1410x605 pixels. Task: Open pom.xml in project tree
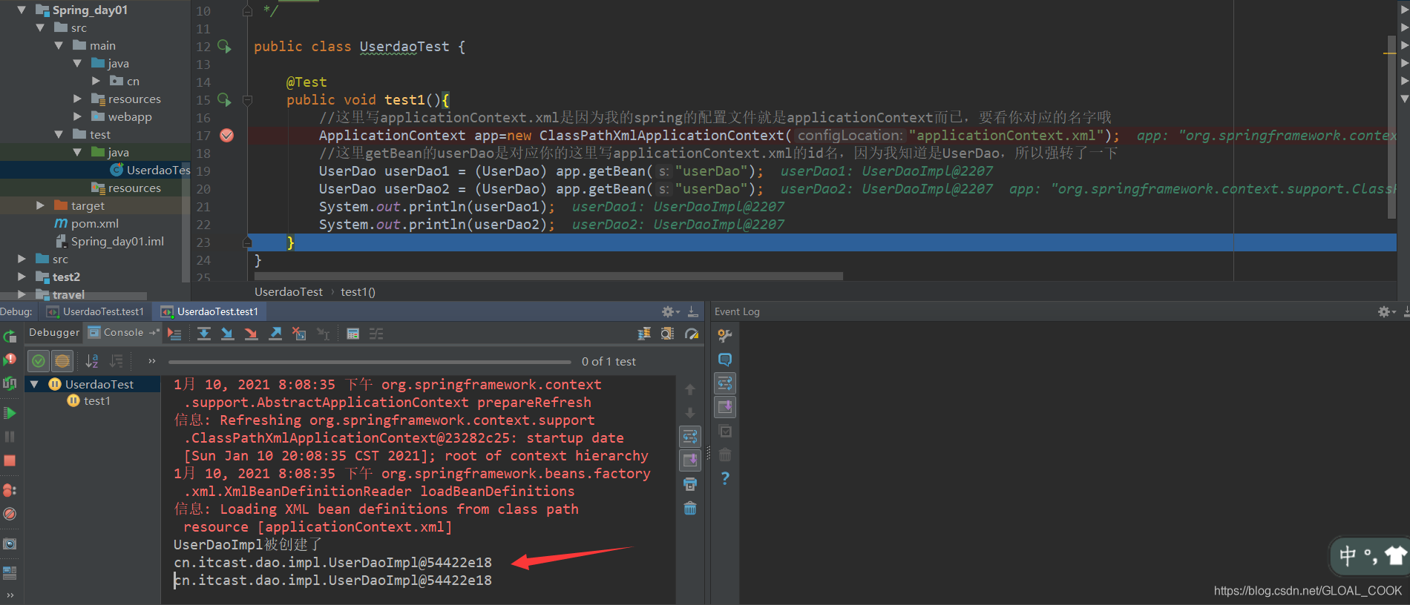86,223
